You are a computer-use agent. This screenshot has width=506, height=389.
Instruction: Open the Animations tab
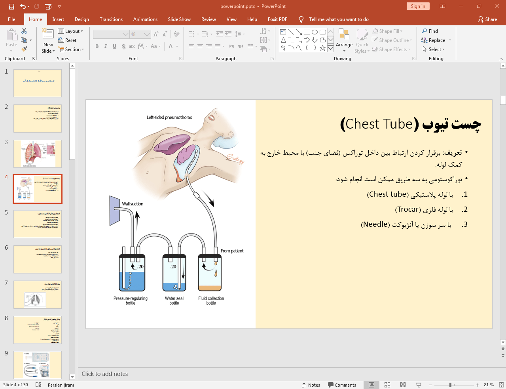pos(145,19)
